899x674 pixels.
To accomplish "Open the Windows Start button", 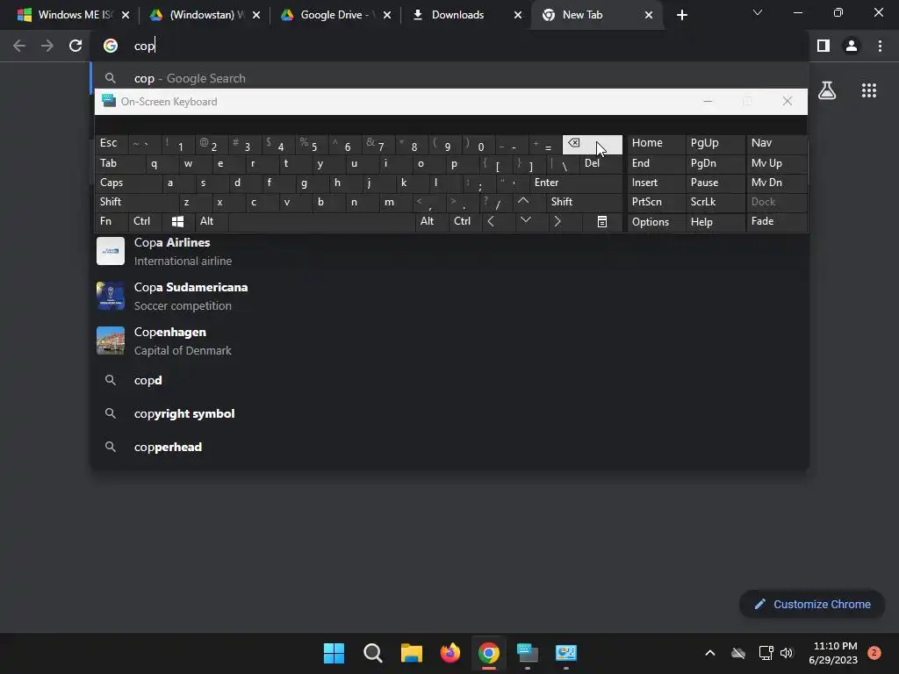I will (x=334, y=653).
